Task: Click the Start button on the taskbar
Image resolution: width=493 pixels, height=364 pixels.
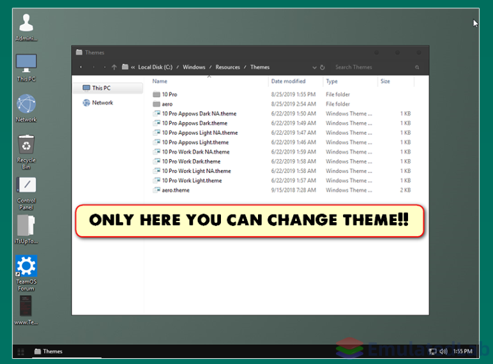Action: [x=20, y=351]
